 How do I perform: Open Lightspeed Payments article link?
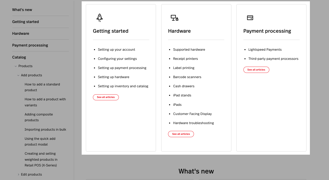pyautogui.click(x=265, y=50)
